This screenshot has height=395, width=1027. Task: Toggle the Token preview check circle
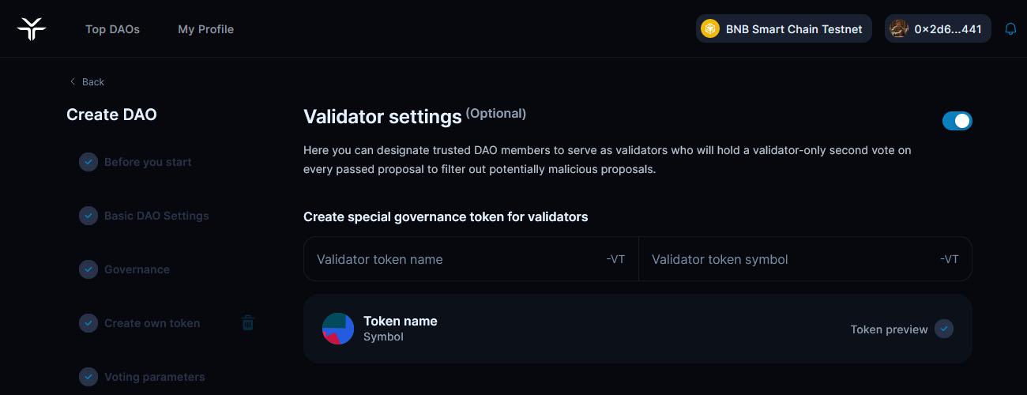click(x=944, y=329)
